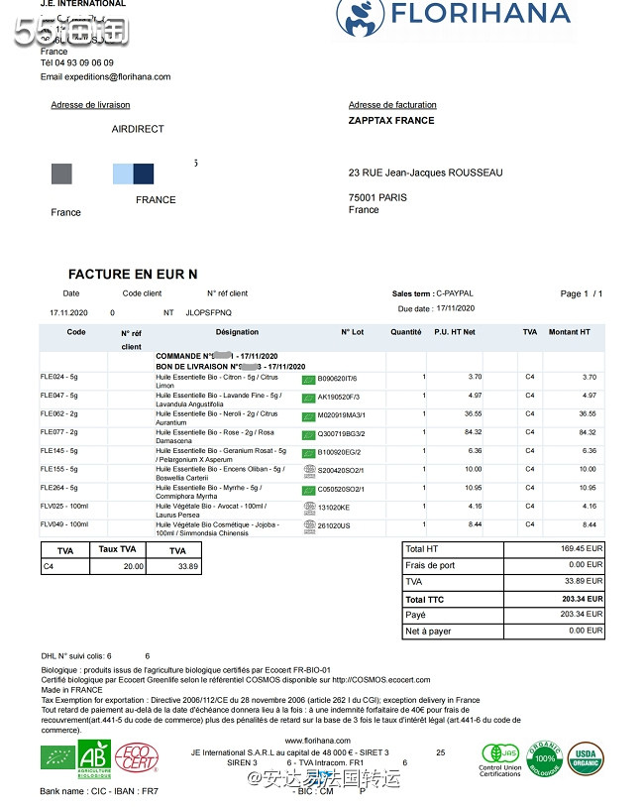Click the green AB Agriculture Biologique logo
This screenshot has height=807, width=644.
tap(93, 757)
